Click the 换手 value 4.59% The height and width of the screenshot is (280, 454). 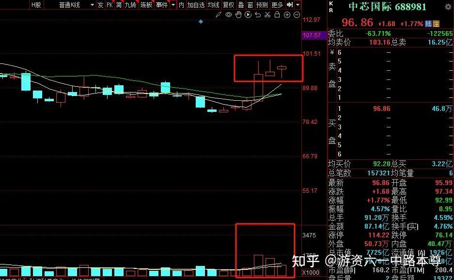[x=443, y=218]
